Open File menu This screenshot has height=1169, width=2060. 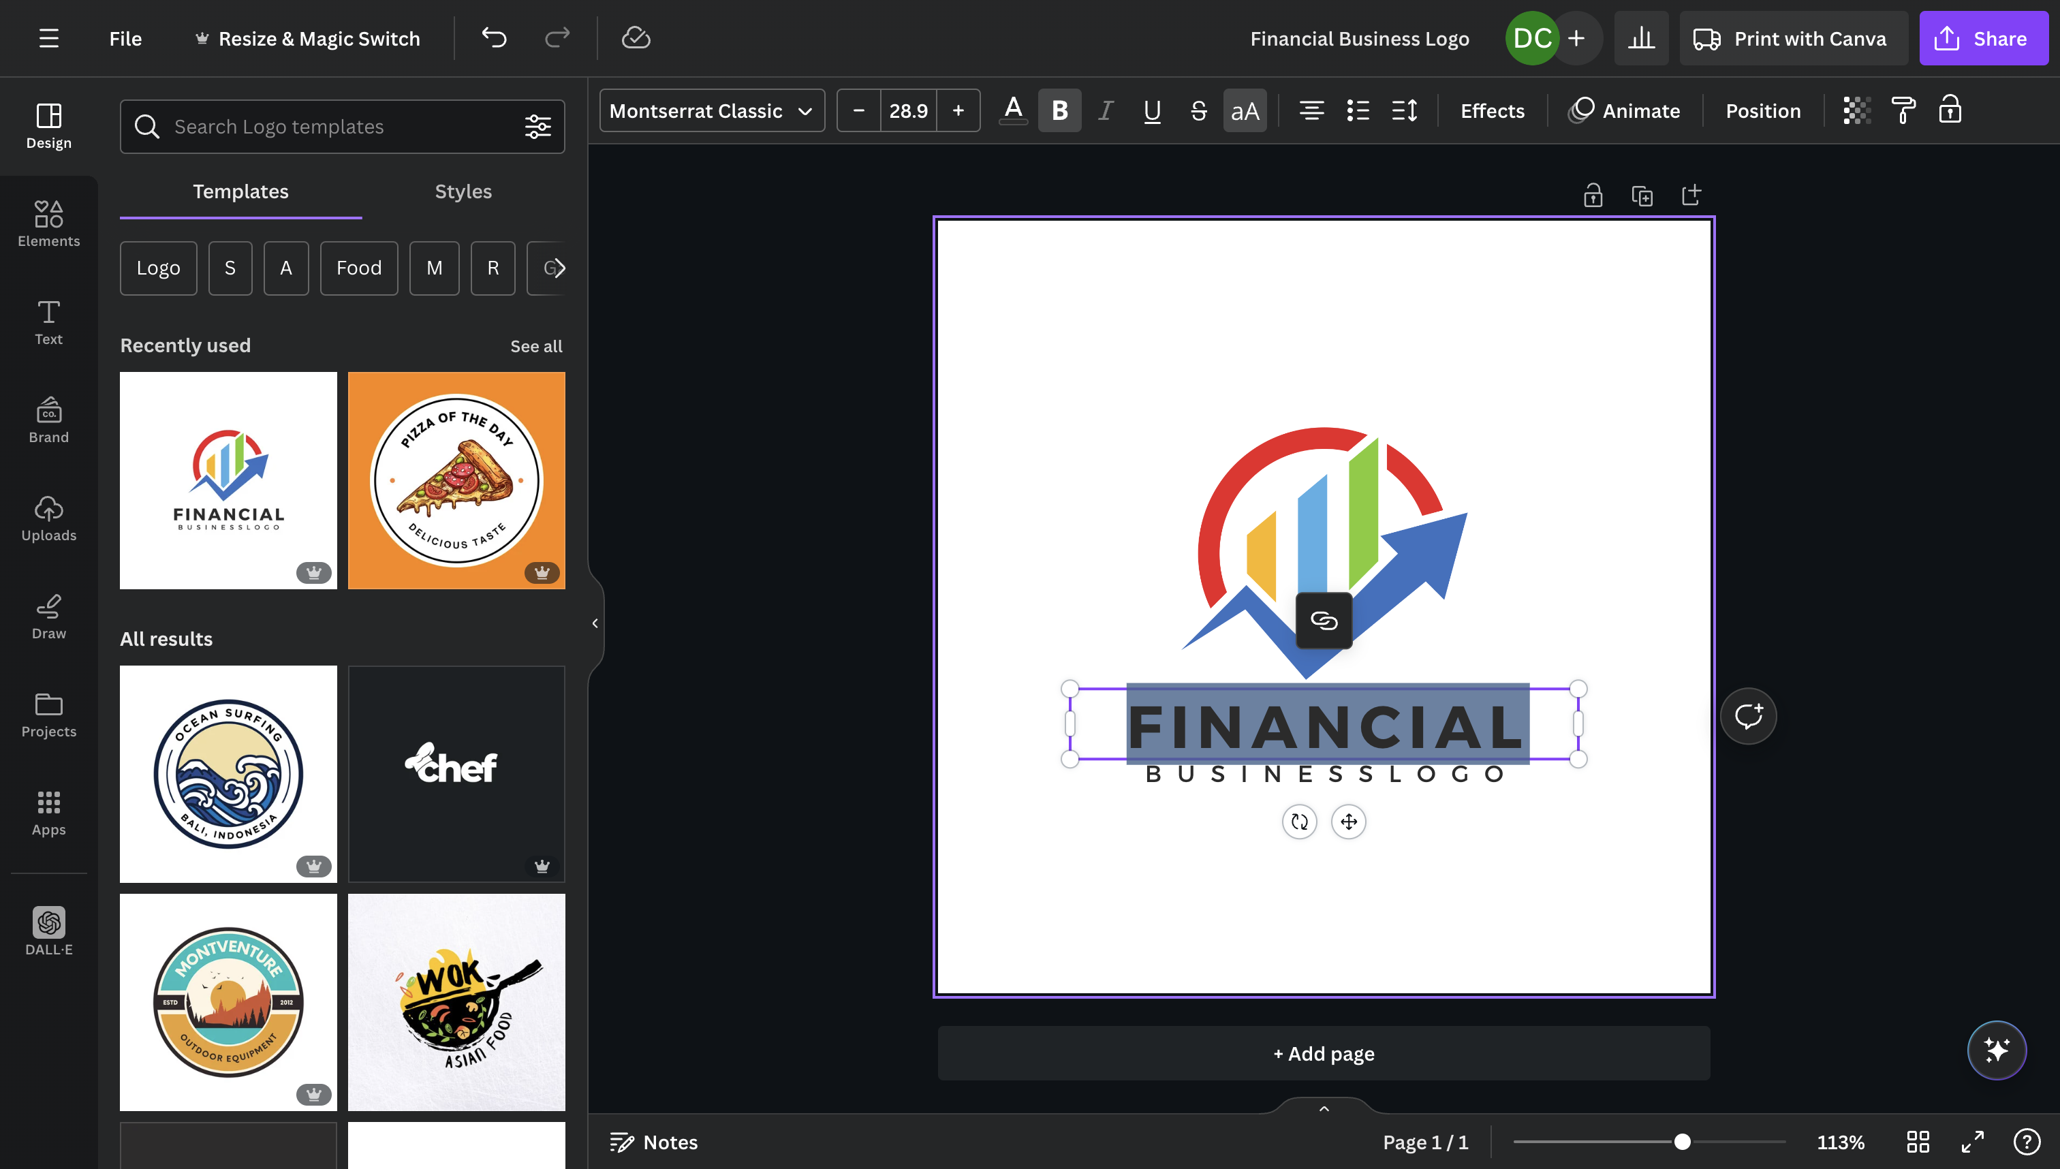coord(125,39)
